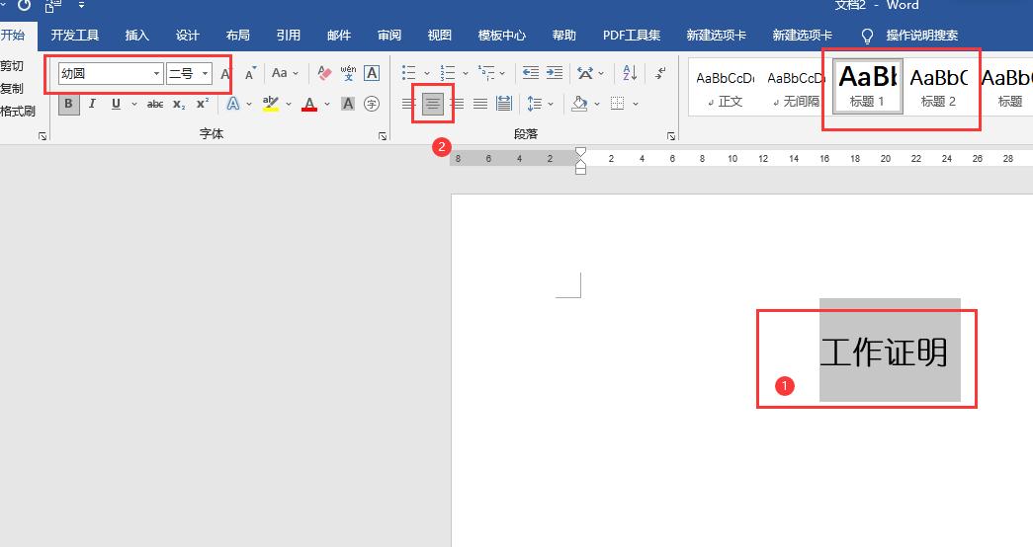Open bullet list style dropdown arrow
Image resolution: width=1033 pixels, height=547 pixels.
pos(426,73)
